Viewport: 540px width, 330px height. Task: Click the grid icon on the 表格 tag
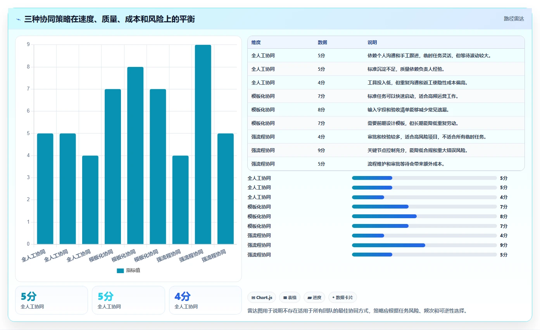click(x=285, y=298)
